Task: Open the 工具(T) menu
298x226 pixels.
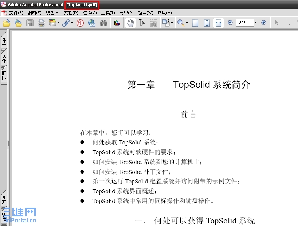Action: [108, 13]
